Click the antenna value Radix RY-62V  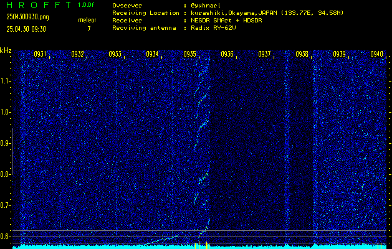coord(213,28)
